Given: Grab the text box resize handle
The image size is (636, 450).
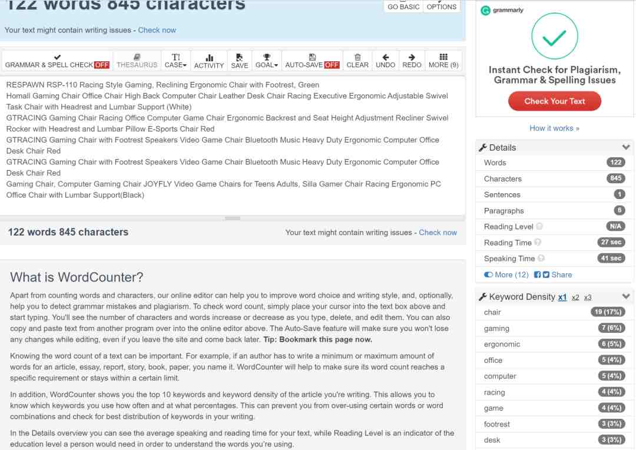Looking at the screenshot, I should [233, 218].
